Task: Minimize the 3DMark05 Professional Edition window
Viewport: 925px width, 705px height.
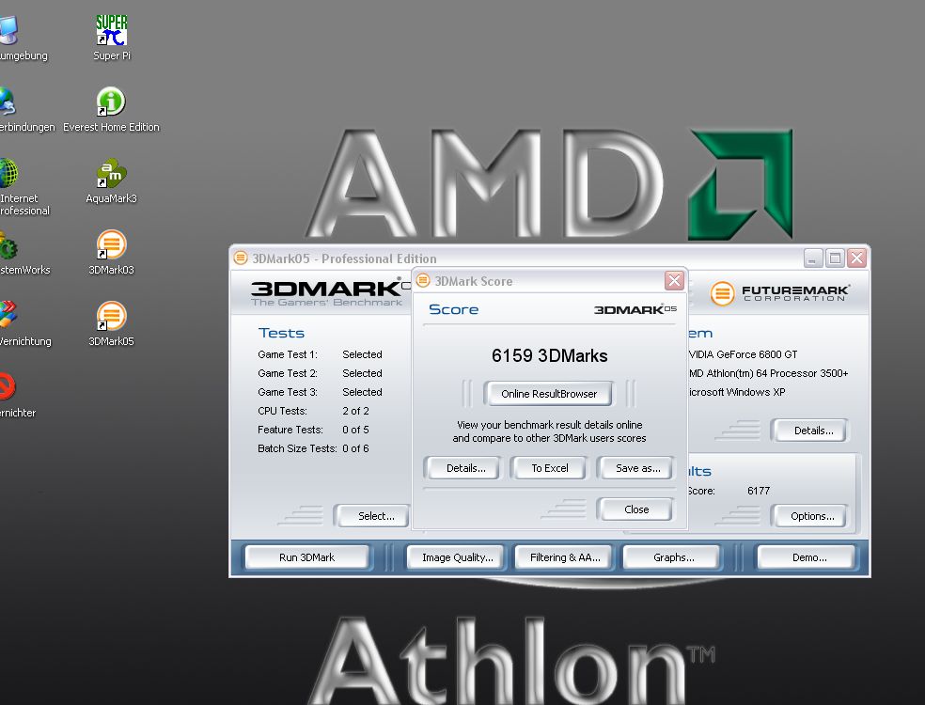Action: [x=813, y=258]
